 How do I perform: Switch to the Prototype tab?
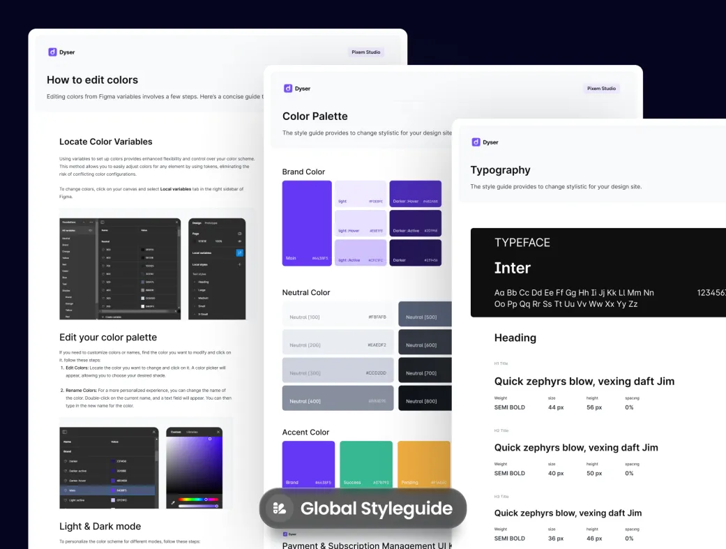[211, 223]
